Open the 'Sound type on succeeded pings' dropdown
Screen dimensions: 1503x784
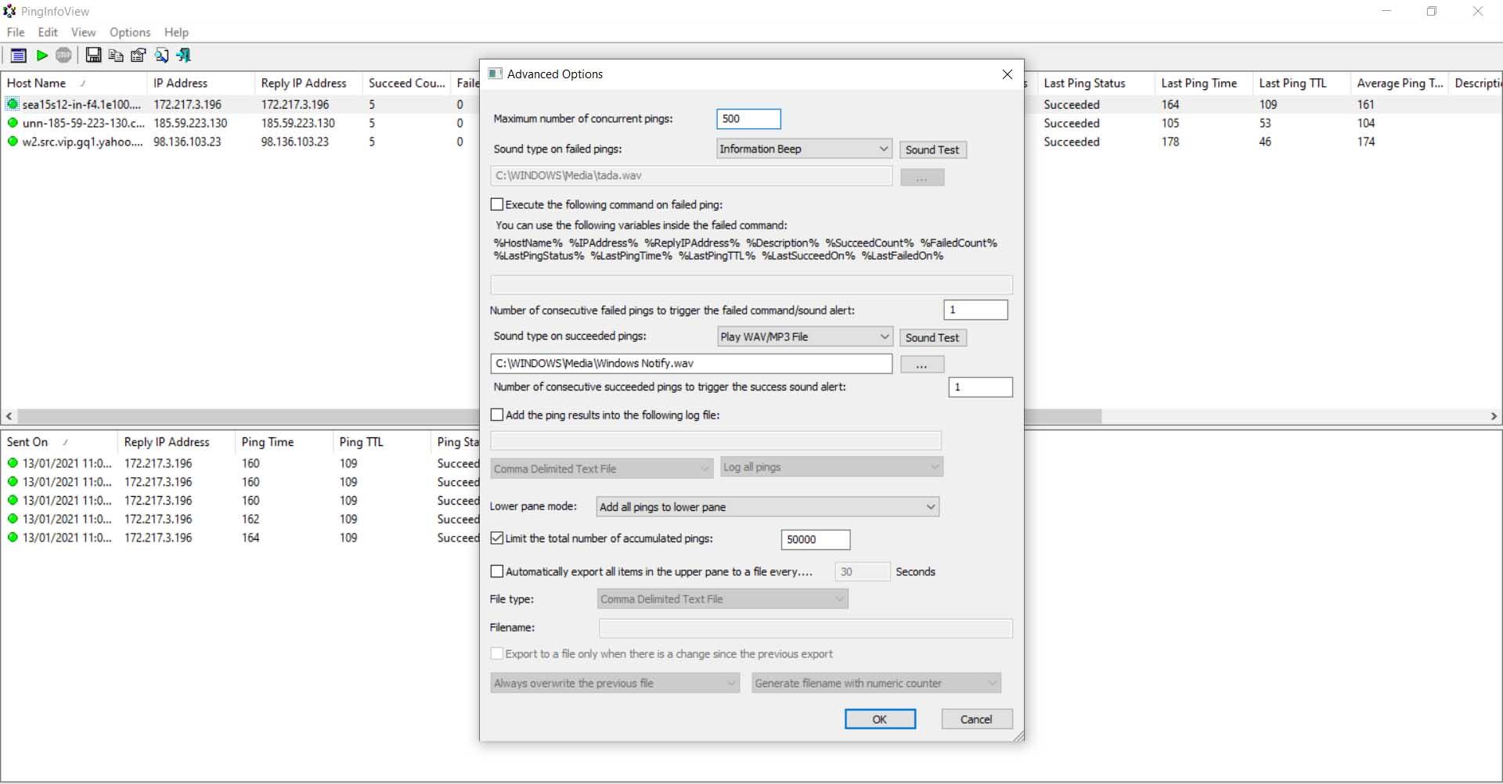[805, 336]
